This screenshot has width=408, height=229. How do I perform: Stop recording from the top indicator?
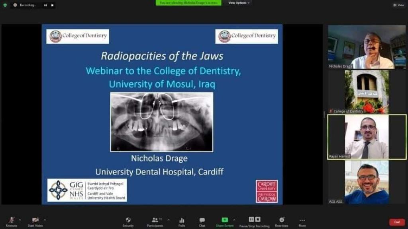click(52, 5)
